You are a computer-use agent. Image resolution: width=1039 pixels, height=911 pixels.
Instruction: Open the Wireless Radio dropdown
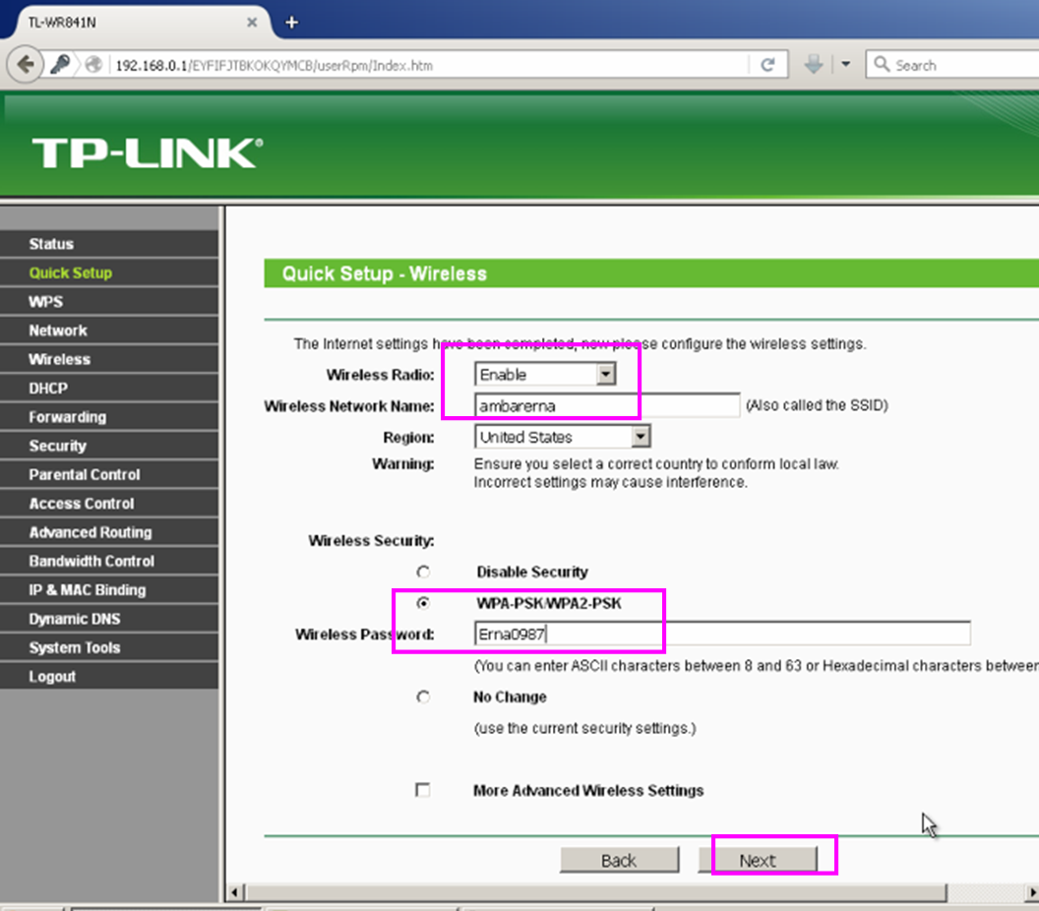pyautogui.click(x=608, y=374)
